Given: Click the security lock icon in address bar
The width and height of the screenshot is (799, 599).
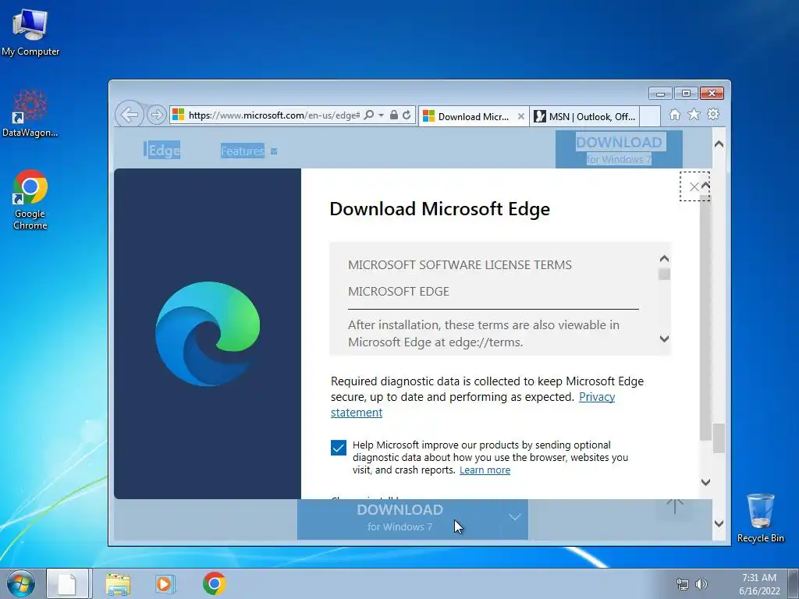Looking at the screenshot, I should [x=393, y=115].
